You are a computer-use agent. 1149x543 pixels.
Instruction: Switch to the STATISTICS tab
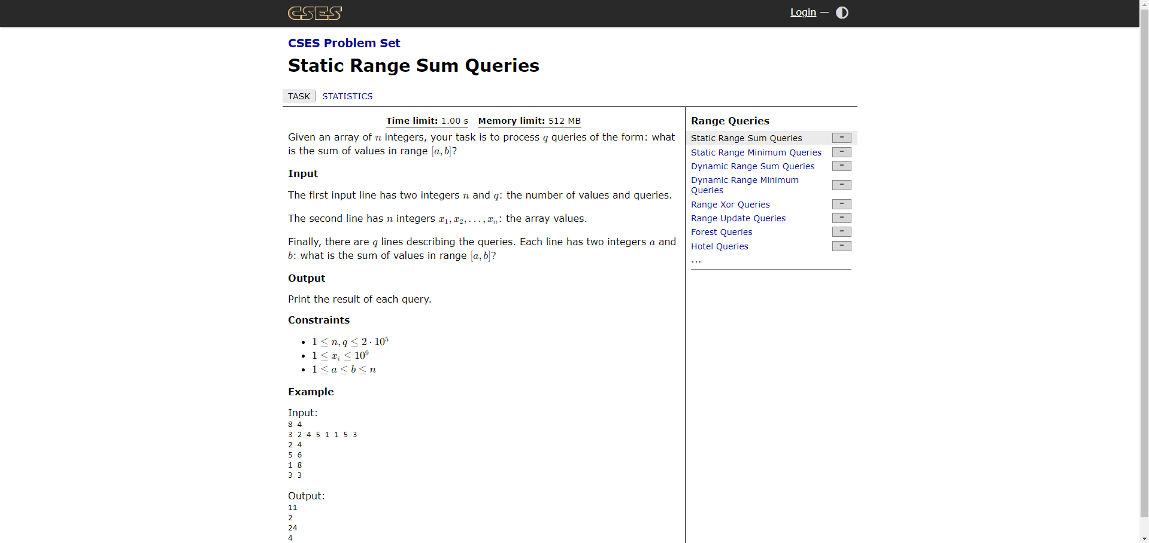(347, 96)
